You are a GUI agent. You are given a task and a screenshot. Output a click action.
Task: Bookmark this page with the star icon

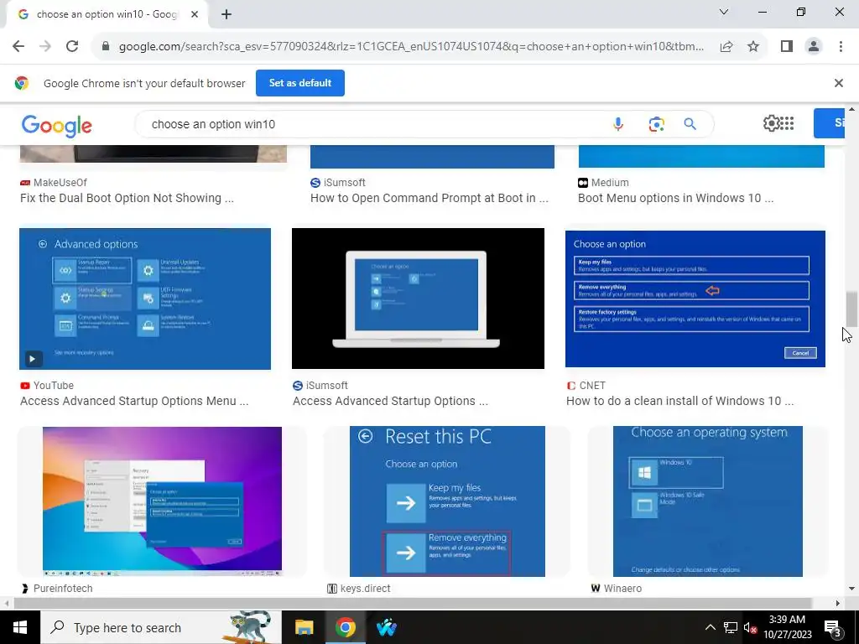[x=753, y=47]
